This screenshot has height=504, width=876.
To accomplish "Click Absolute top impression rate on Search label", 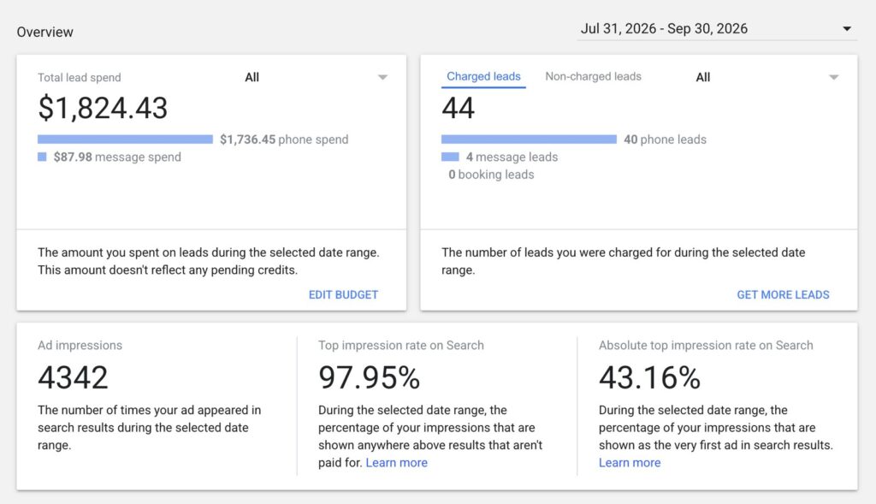I will tap(706, 346).
